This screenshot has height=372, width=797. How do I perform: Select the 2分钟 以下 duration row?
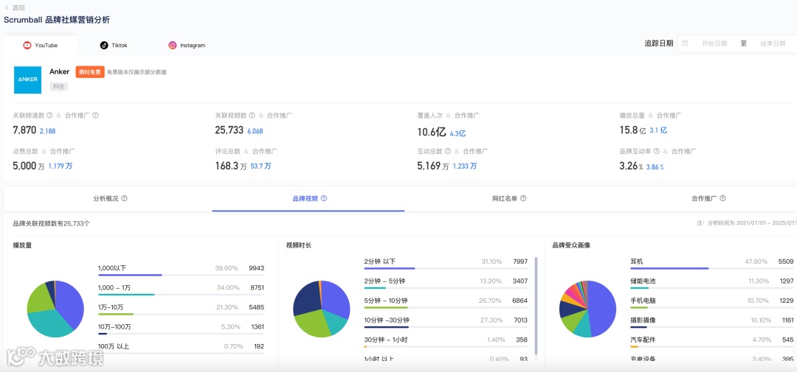pos(446,263)
